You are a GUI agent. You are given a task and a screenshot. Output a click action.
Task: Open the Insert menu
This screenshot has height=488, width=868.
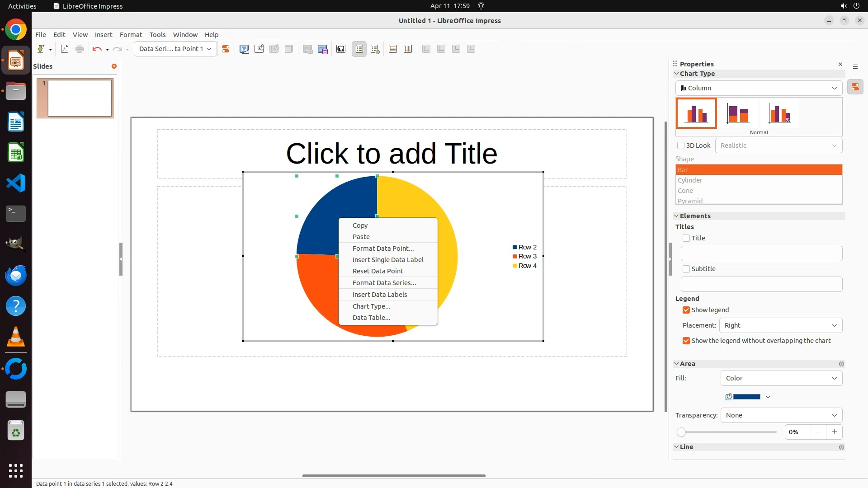(103, 35)
